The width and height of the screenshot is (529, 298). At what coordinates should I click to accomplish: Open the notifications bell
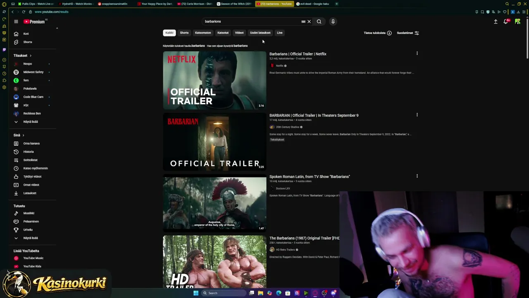click(506, 22)
